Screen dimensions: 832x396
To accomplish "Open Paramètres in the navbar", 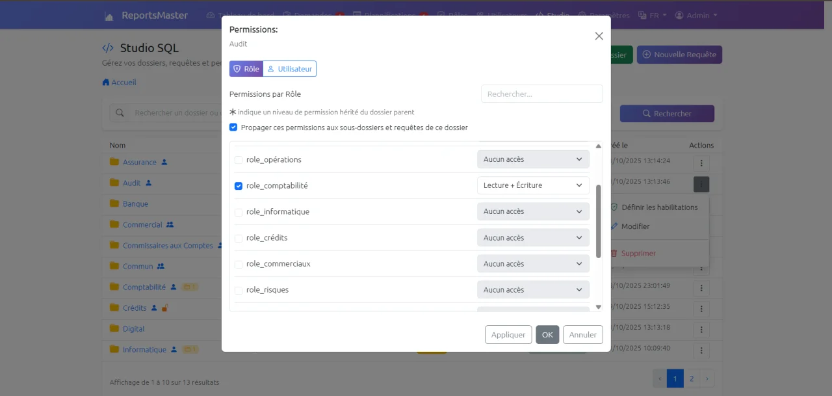I will tap(604, 16).
